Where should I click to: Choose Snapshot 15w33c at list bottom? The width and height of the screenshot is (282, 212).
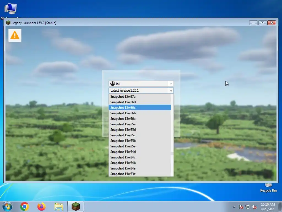pyautogui.click(x=140, y=174)
